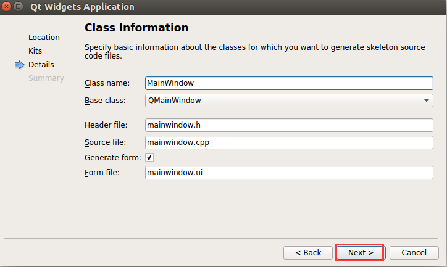Click the Generate form label
The image size is (447, 267).
click(112, 158)
